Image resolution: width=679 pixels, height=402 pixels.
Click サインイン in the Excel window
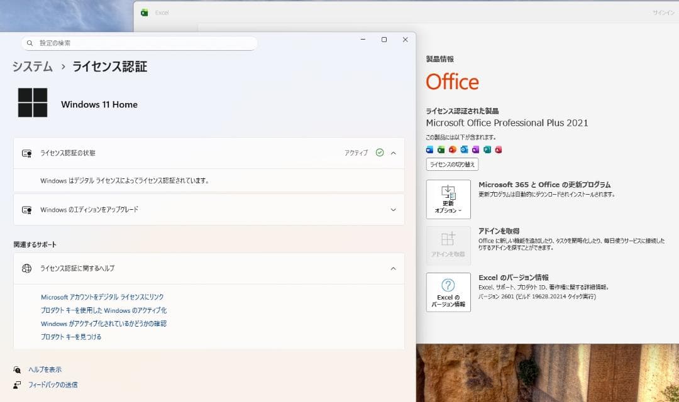(x=663, y=13)
